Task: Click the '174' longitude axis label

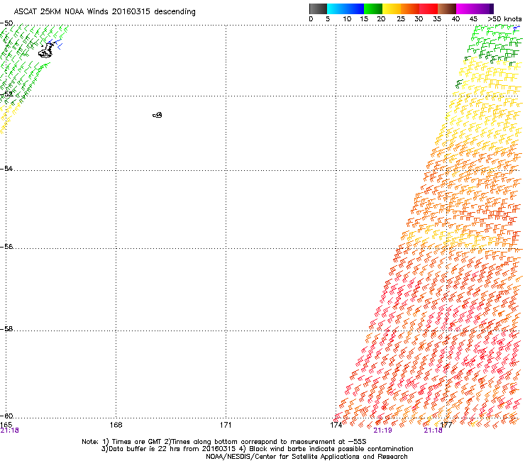Action: click(336, 425)
